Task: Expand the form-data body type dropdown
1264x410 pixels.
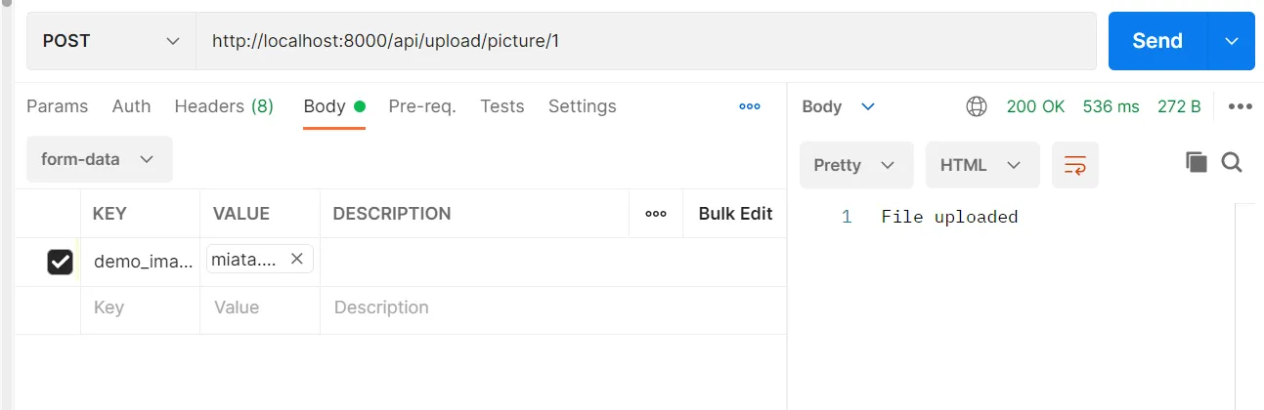Action: point(99,159)
